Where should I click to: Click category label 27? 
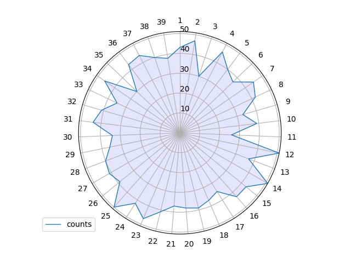(82, 188)
